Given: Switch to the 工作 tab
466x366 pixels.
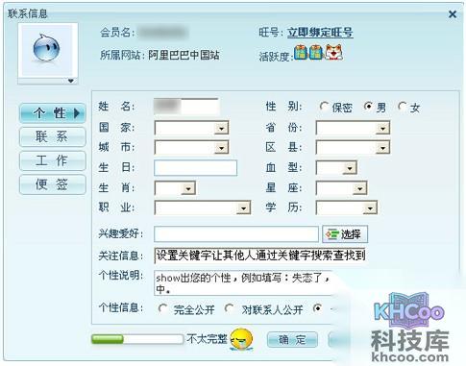Looking at the screenshot, I should [x=53, y=160].
